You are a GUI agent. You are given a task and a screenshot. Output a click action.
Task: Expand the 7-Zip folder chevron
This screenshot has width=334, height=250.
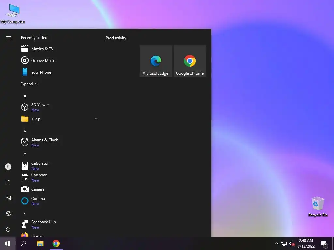[x=96, y=119]
